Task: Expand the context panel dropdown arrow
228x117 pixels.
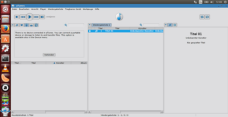Action: tap(166, 25)
